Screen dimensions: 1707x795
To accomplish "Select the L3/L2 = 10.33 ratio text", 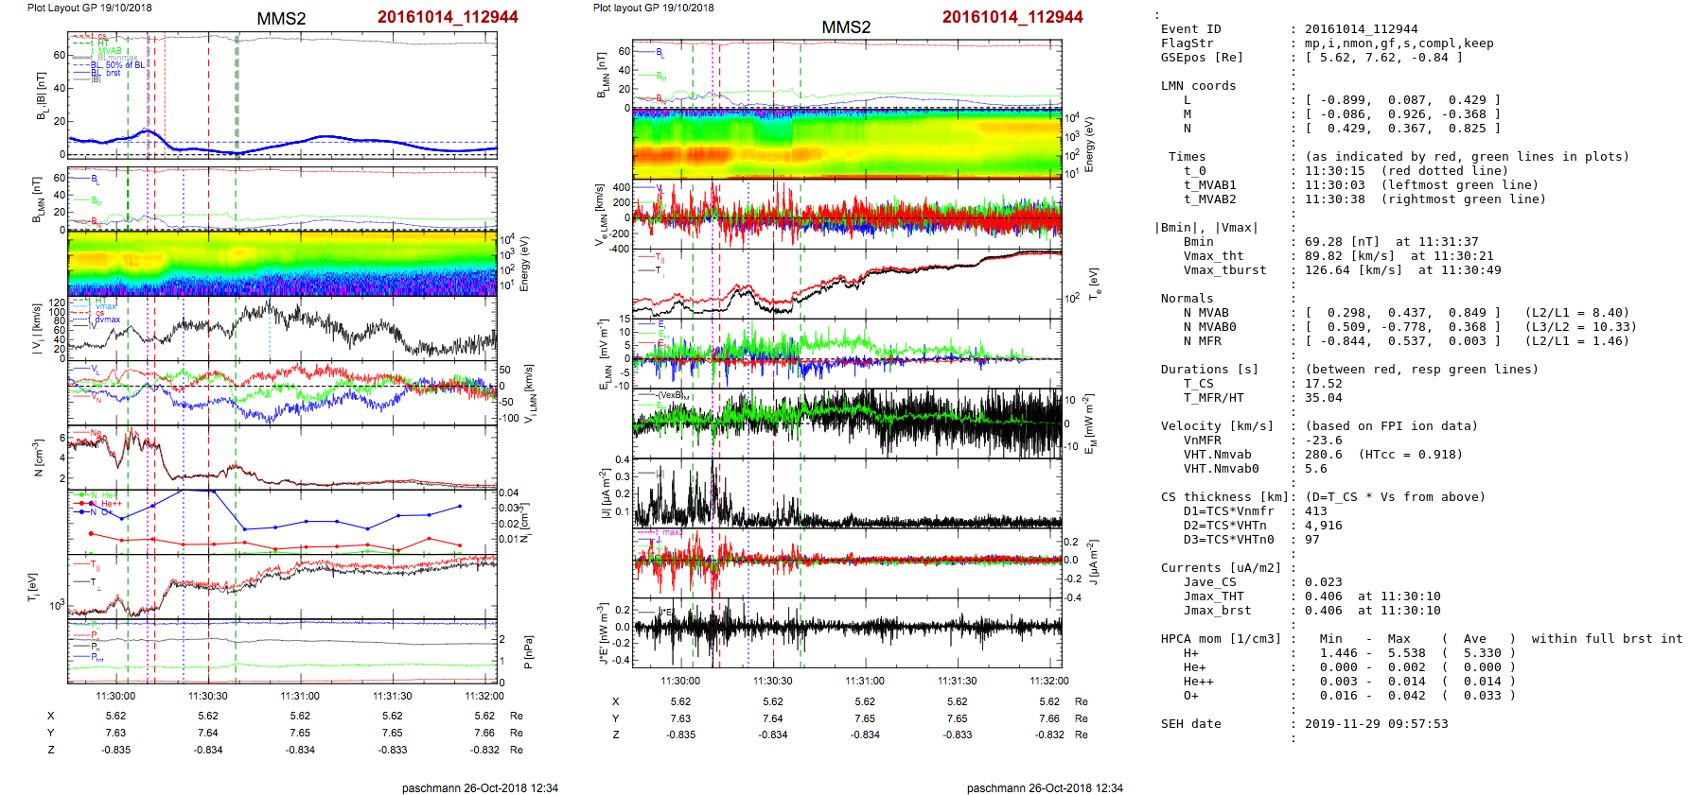I will [1580, 327].
